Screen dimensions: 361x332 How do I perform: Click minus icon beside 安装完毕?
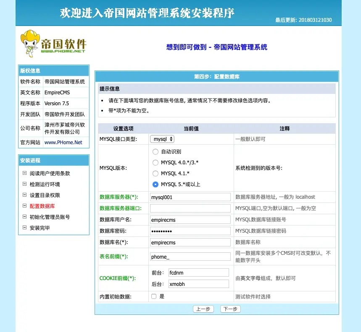coord(25,228)
